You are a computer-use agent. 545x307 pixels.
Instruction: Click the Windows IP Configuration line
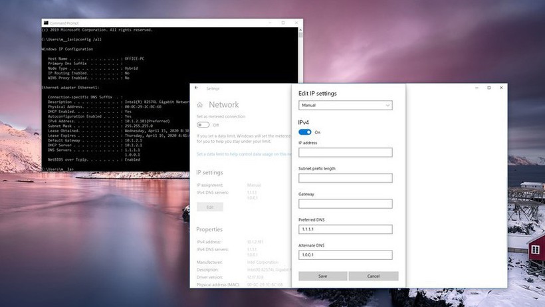tap(67, 49)
